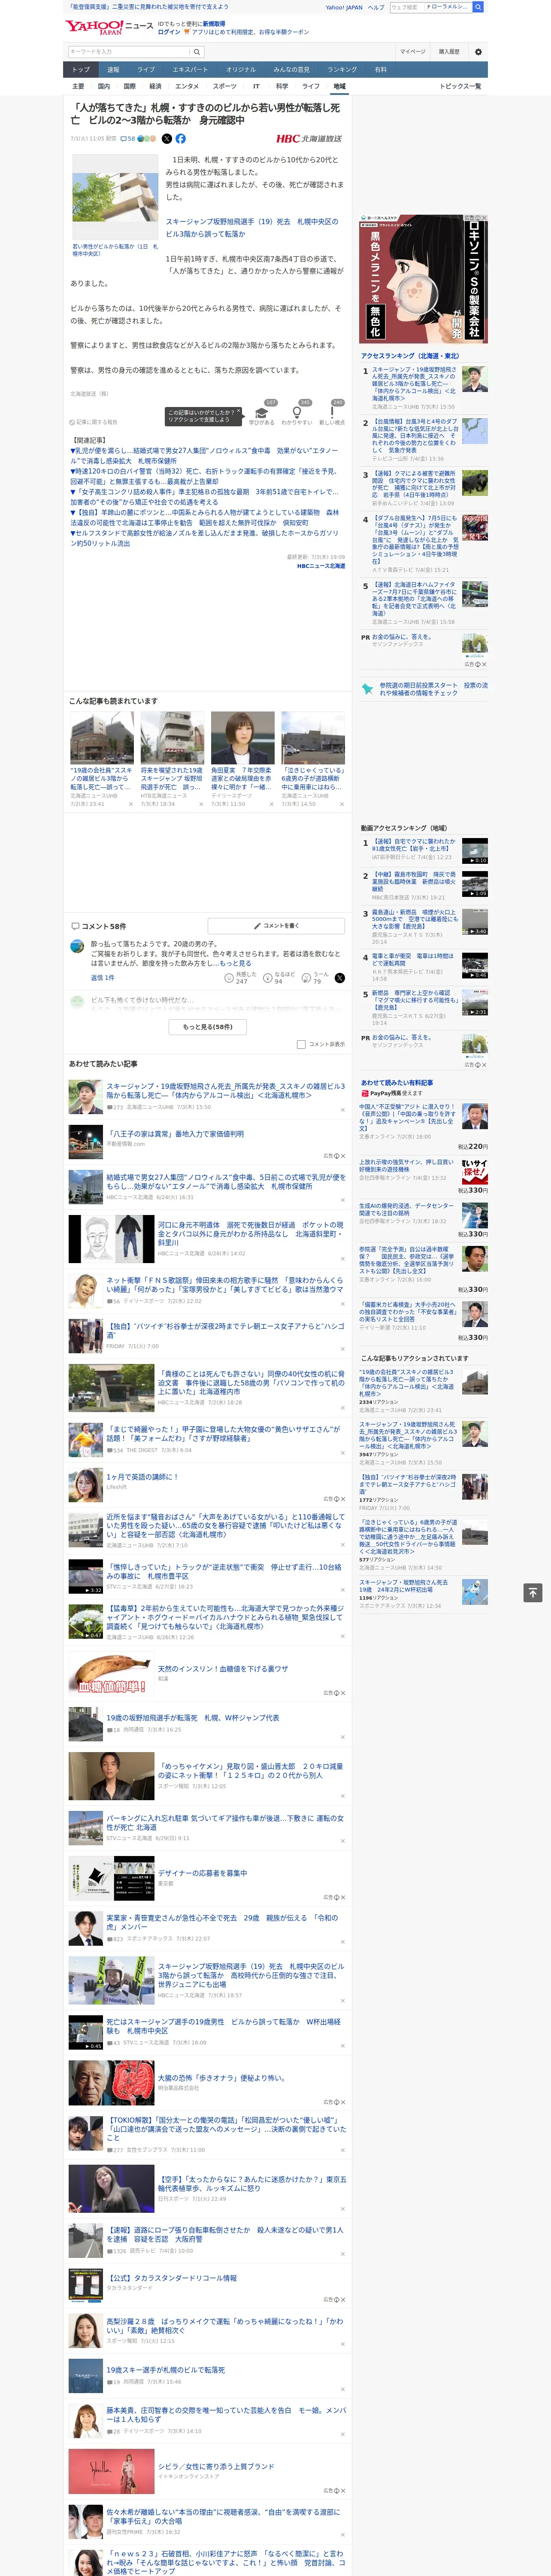Select the みんなの意見 tab
551x2576 pixels.
(x=291, y=70)
